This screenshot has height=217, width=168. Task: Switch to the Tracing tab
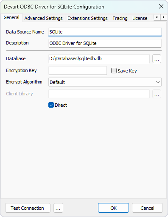tap(120, 18)
